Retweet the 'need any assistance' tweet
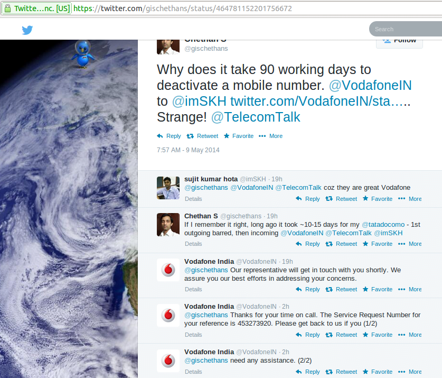Screen dimensions: 442x378 click(x=341, y=372)
